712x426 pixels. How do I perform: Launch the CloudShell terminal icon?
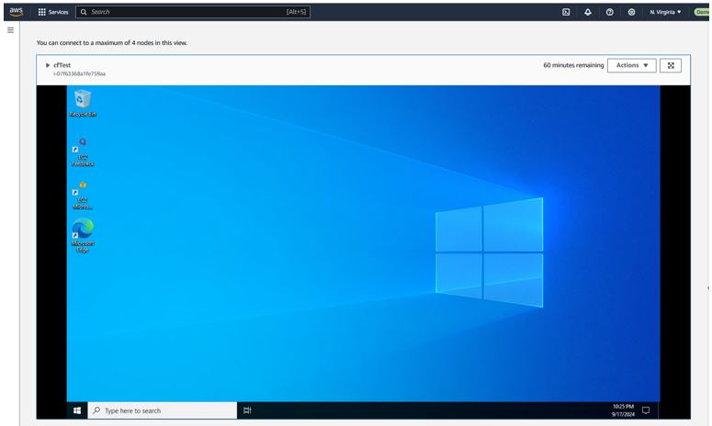tap(566, 12)
